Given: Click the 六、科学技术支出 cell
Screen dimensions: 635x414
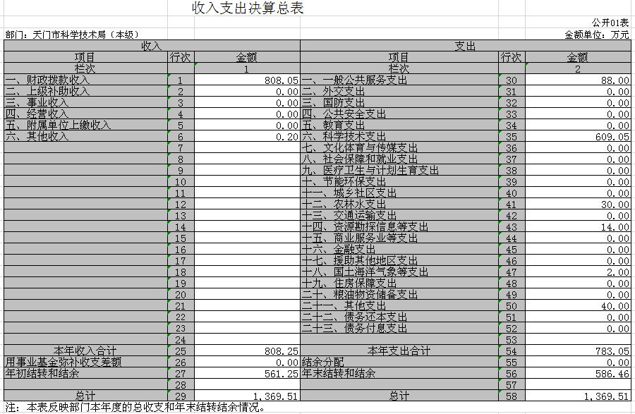Looking at the screenshot, I should point(399,136).
